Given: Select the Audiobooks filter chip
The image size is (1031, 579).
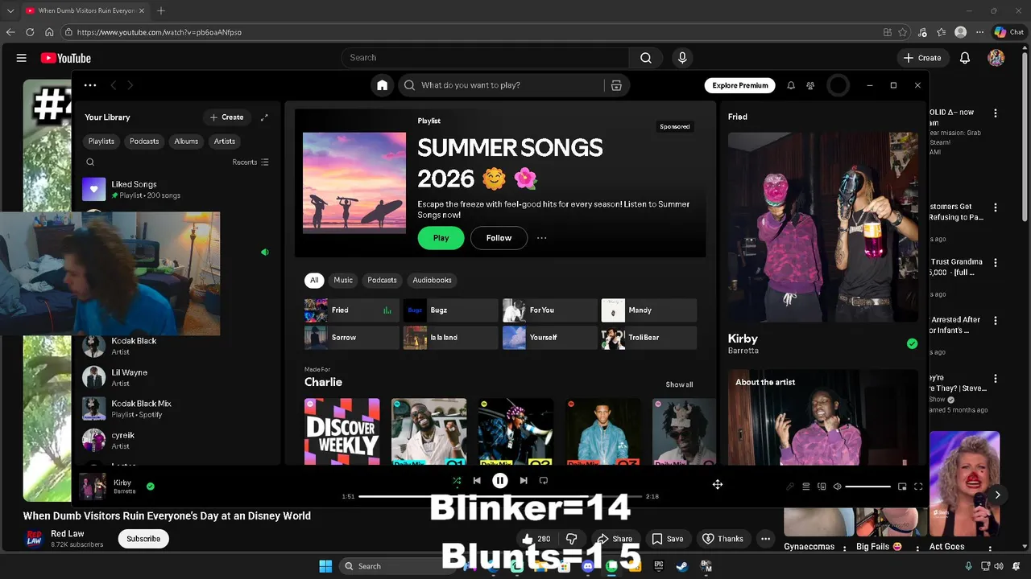Looking at the screenshot, I should click(x=432, y=280).
